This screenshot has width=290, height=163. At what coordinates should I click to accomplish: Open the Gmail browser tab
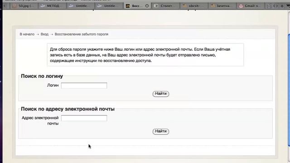coord(251,6)
